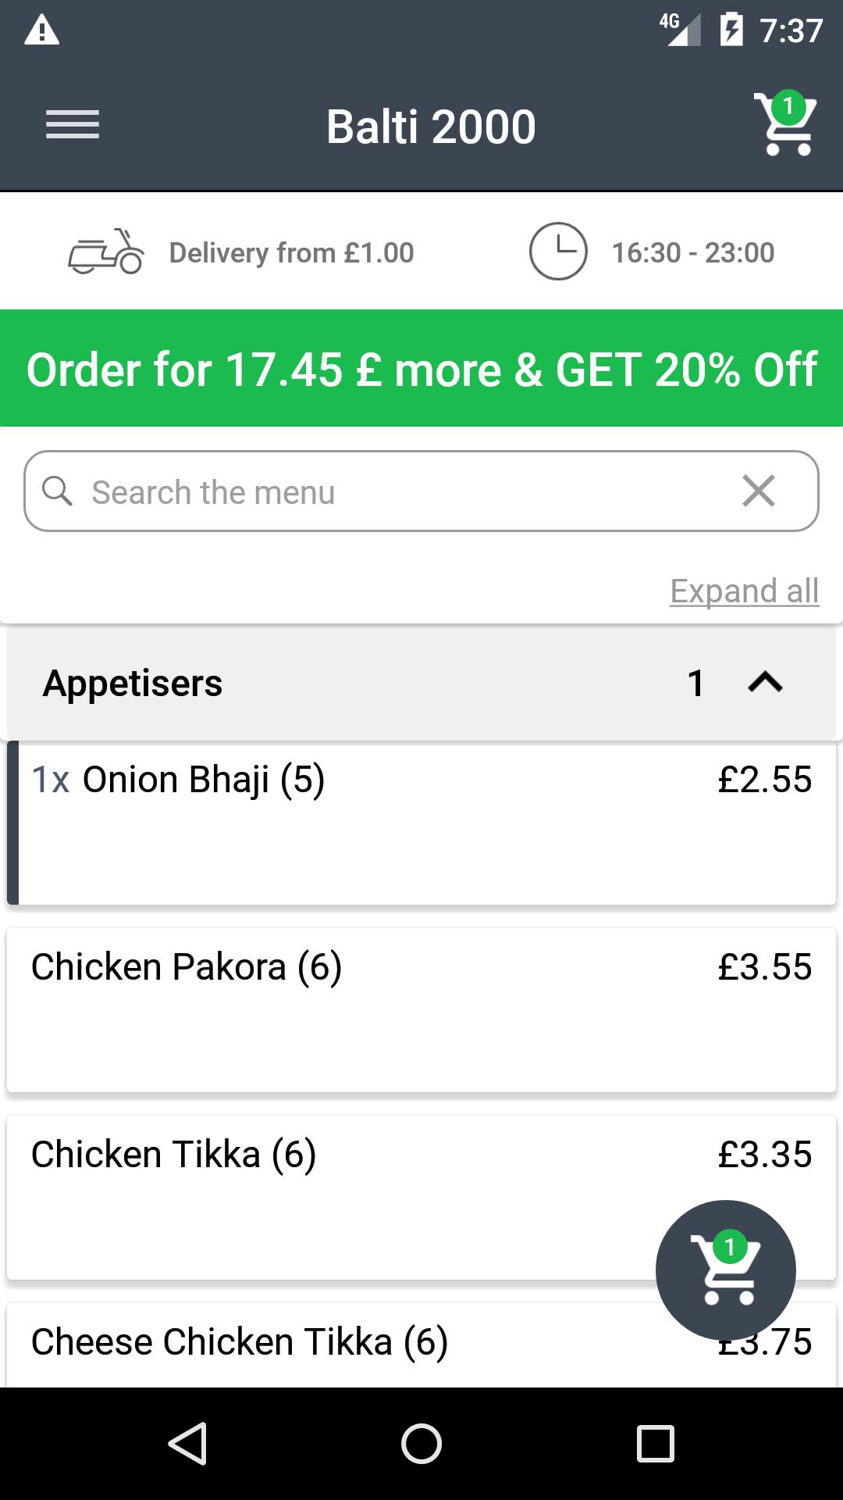Tap the warning notification icon
The width and height of the screenshot is (843, 1500).
(42, 31)
